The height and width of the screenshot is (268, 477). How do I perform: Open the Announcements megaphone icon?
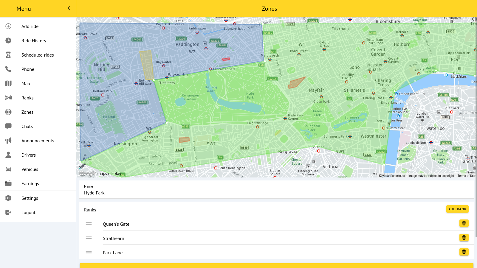pos(8,141)
